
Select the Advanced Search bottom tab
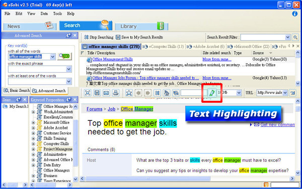coord(49,91)
